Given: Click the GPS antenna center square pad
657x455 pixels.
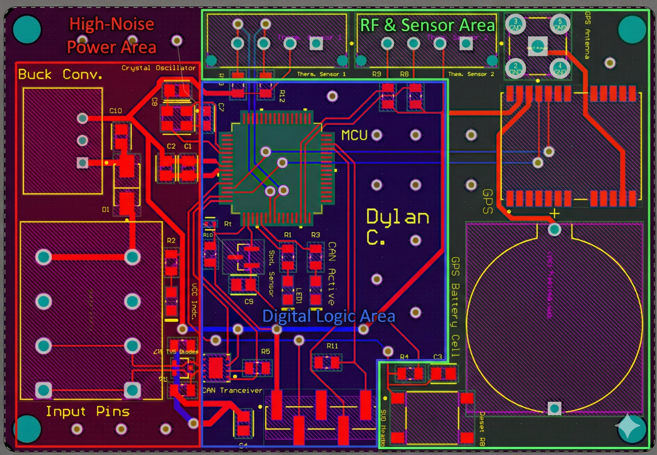Looking at the screenshot, I should (537, 46).
